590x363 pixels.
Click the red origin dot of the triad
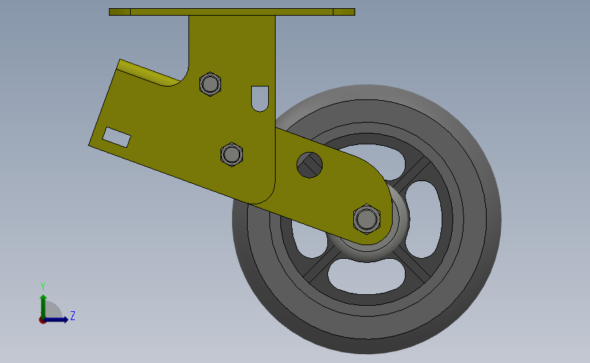pos(42,321)
